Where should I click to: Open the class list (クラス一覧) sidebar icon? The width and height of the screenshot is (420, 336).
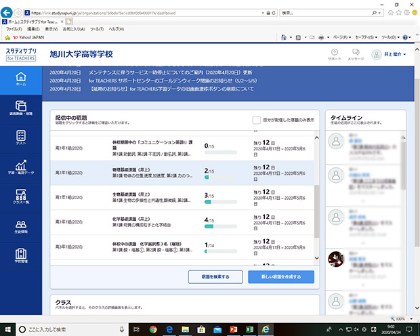pos(21,194)
